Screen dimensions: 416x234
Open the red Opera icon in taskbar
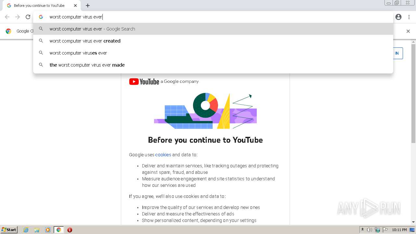coord(70,230)
